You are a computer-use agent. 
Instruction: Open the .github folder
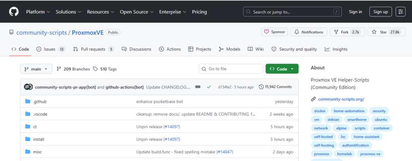(x=40, y=101)
